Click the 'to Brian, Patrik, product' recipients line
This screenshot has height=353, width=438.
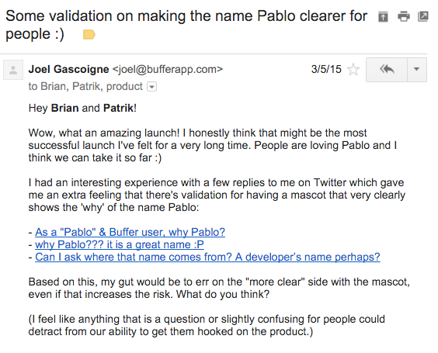(85, 87)
